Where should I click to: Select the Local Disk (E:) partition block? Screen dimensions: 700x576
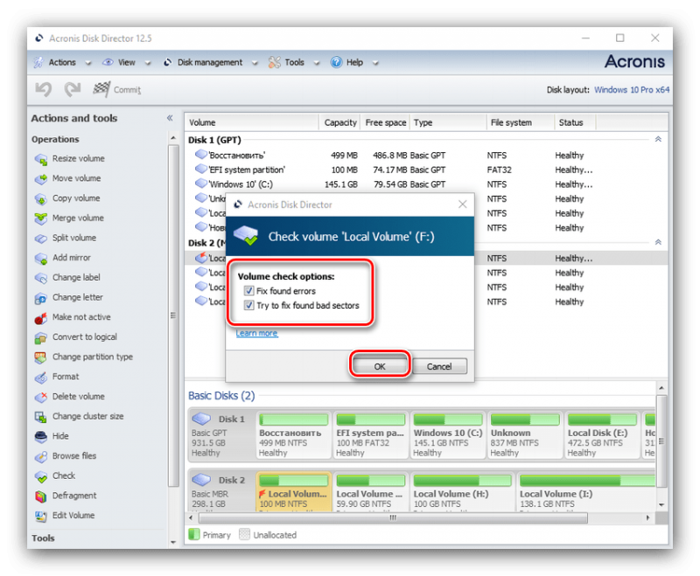pyautogui.click(x=602, y=435)
